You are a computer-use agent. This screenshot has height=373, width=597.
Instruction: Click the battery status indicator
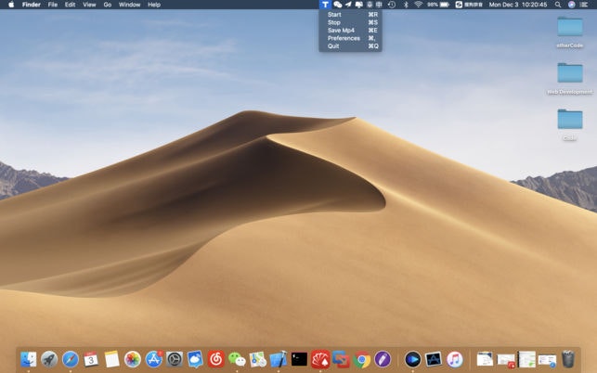[438, 5]
